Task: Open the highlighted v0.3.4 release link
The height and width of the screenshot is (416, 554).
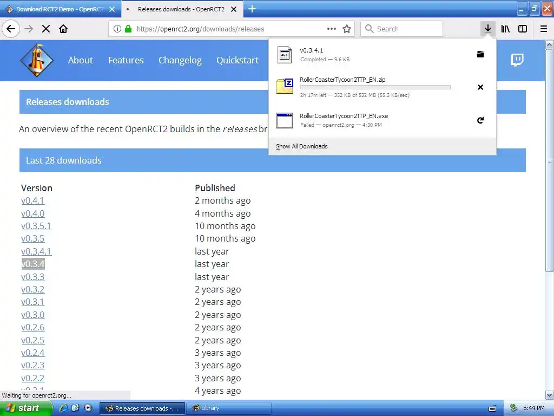Action: [33, 264]
